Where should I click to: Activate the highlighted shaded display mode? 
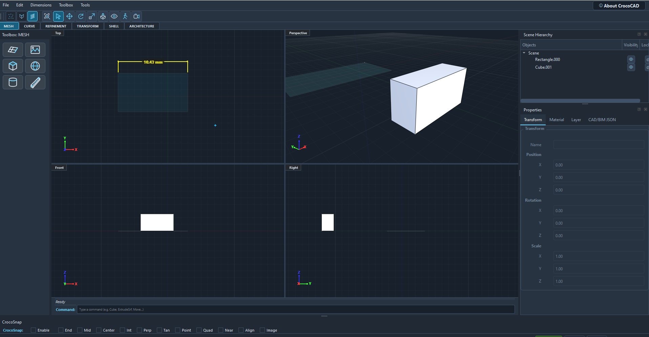(x=33, y=16)
